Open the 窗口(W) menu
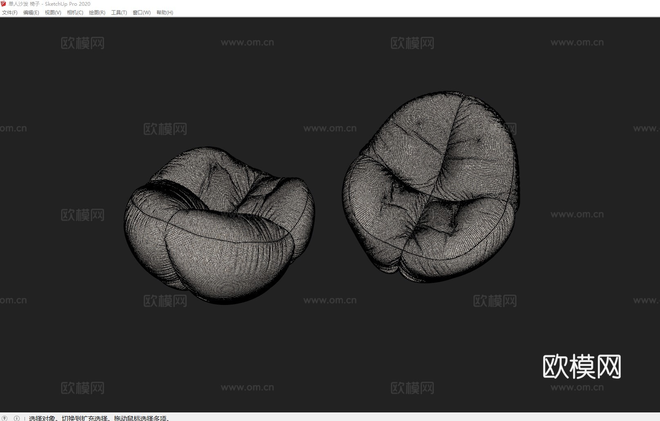The image size is (660, 421). (142, 13)
